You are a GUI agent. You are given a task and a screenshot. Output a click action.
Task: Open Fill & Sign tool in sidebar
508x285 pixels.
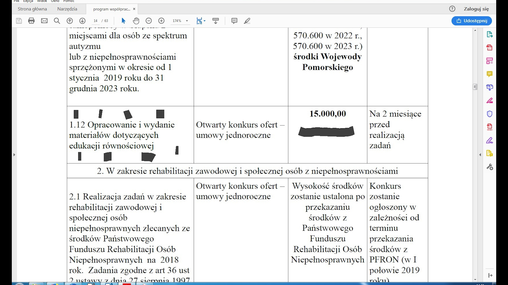click(489, 140)
